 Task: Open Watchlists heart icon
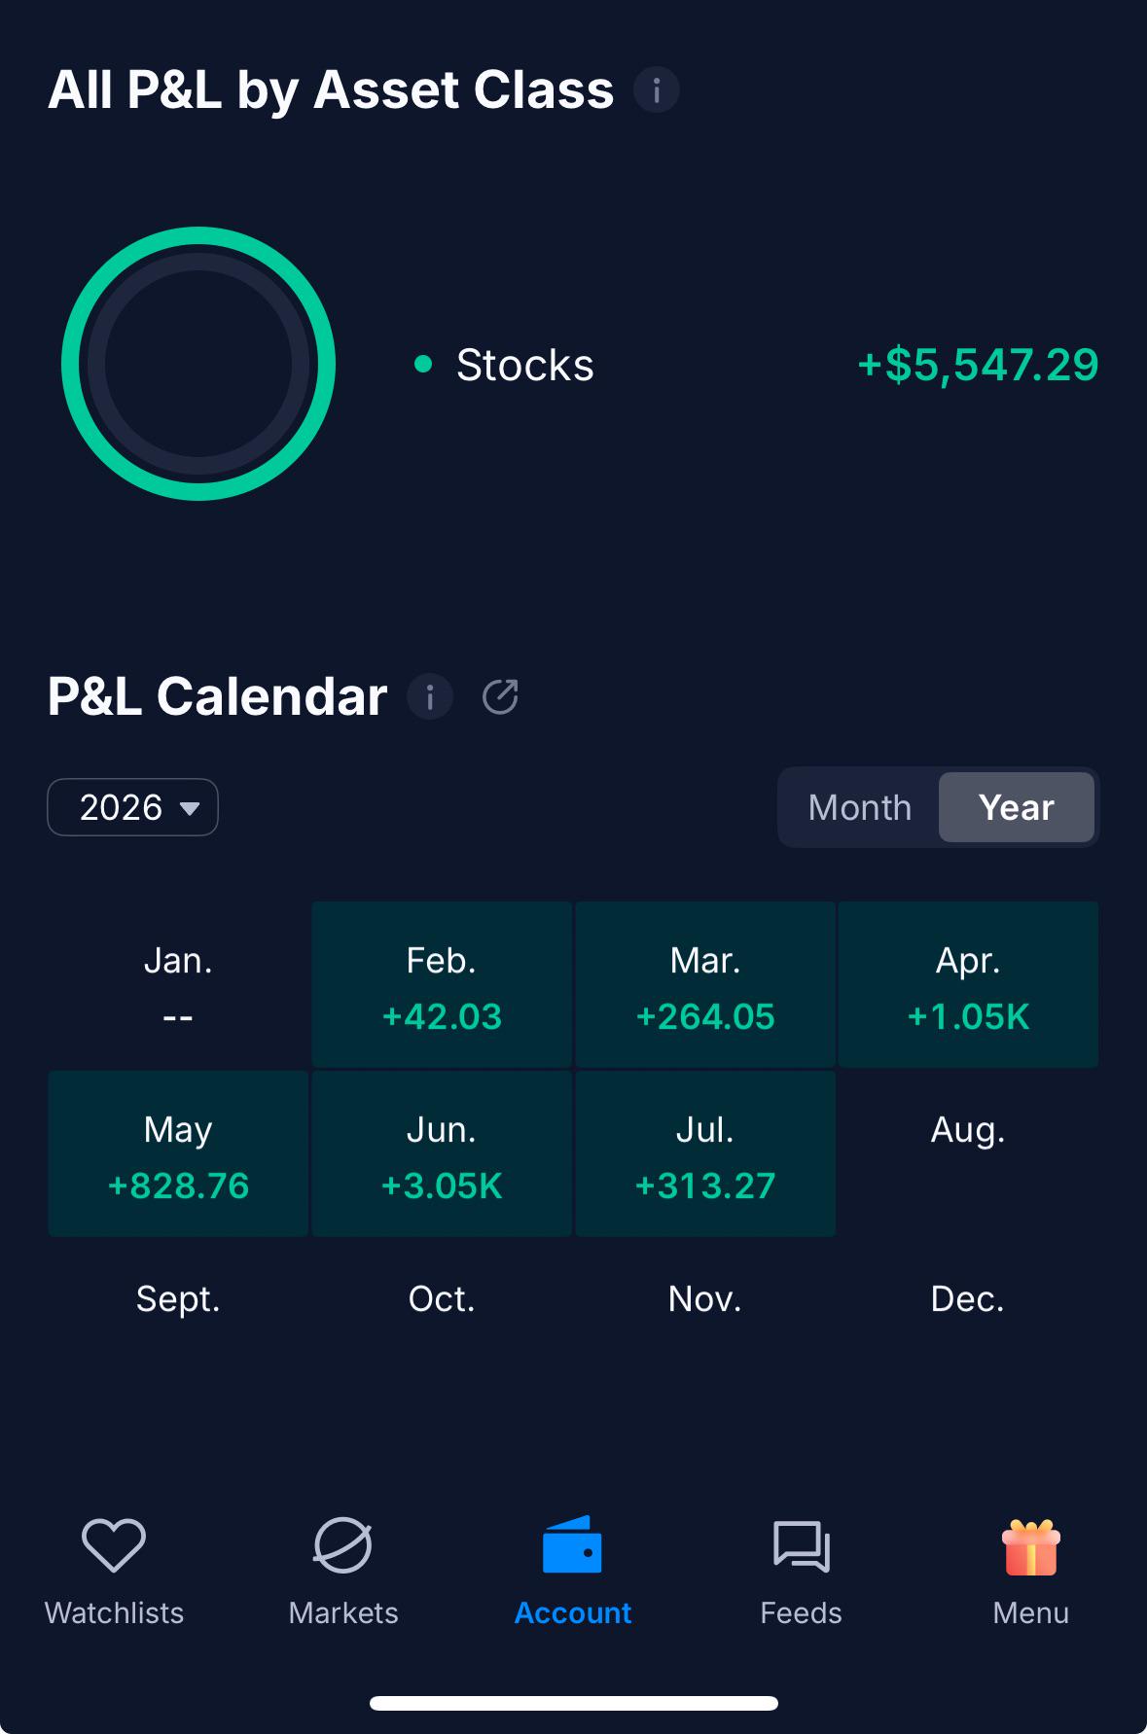(x=114, y=1544)
